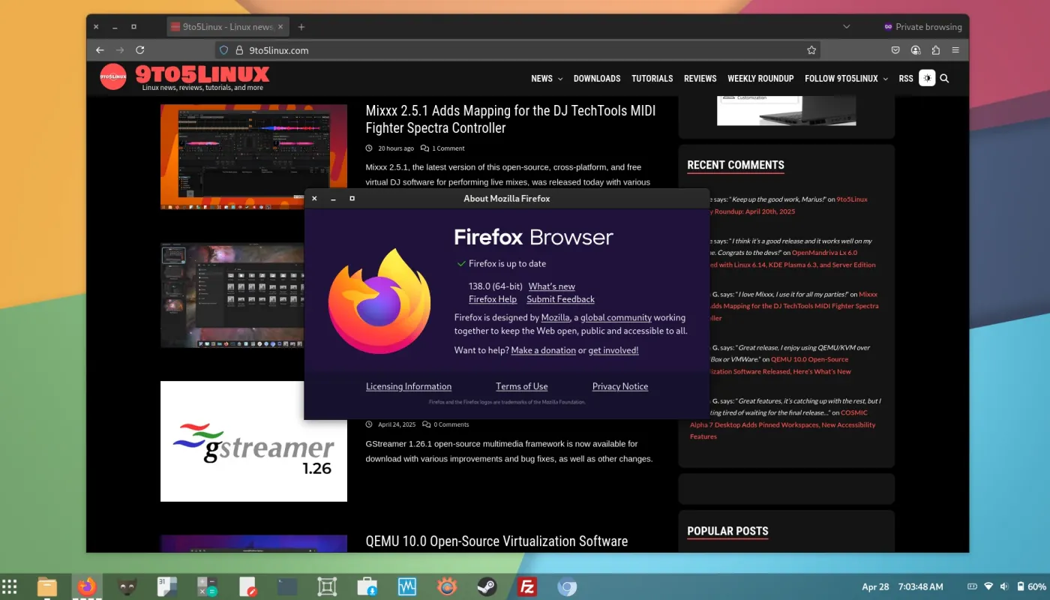This screenshot has width=1050, height=600.
Task: Open the Mixxx article thumbnail image
Action: tap(253, 157)
